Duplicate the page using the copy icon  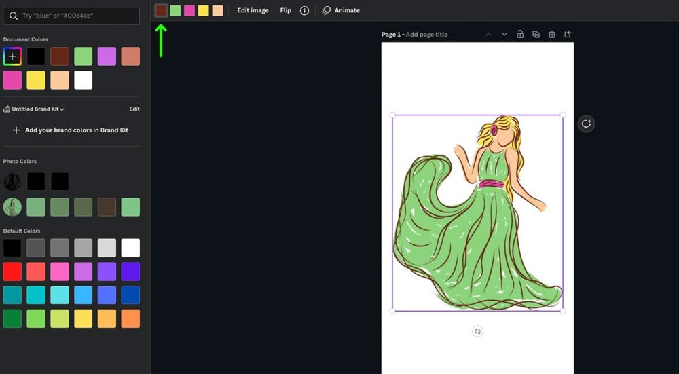pyautogui.click(x=536, y=35)
